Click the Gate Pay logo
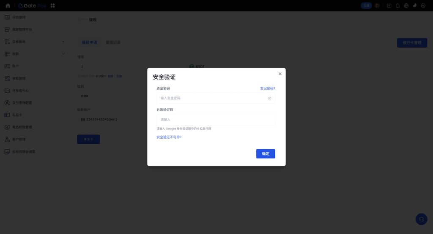 point(32,5)
